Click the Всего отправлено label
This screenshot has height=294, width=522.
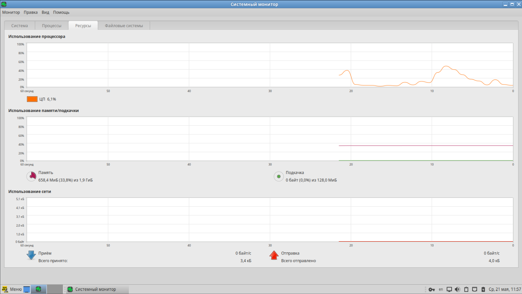299,261
